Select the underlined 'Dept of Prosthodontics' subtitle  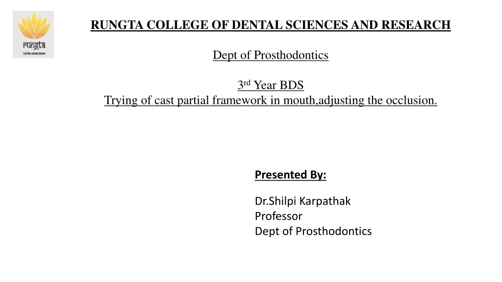pyautogui.click(x=271, y=55)
